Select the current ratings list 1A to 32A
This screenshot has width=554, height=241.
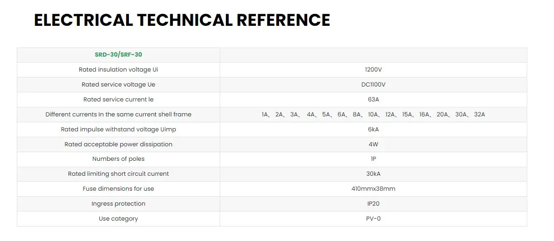[373, 115]
